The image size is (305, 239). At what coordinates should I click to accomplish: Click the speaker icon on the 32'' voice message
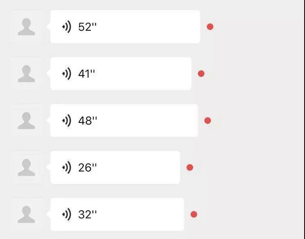[x=66, y=214]
